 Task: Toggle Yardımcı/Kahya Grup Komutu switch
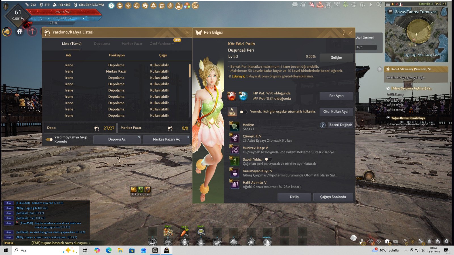click(x=49, y=139)
